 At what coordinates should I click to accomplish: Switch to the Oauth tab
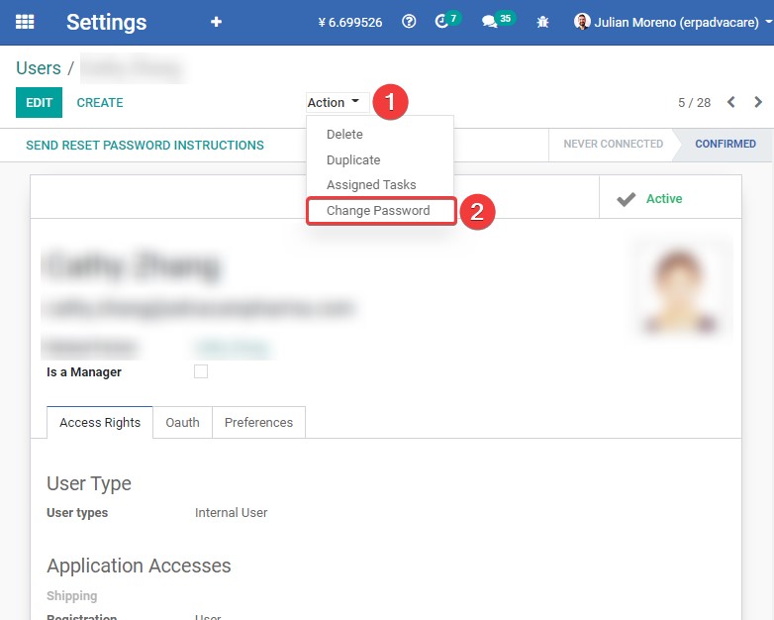(183, 422)
